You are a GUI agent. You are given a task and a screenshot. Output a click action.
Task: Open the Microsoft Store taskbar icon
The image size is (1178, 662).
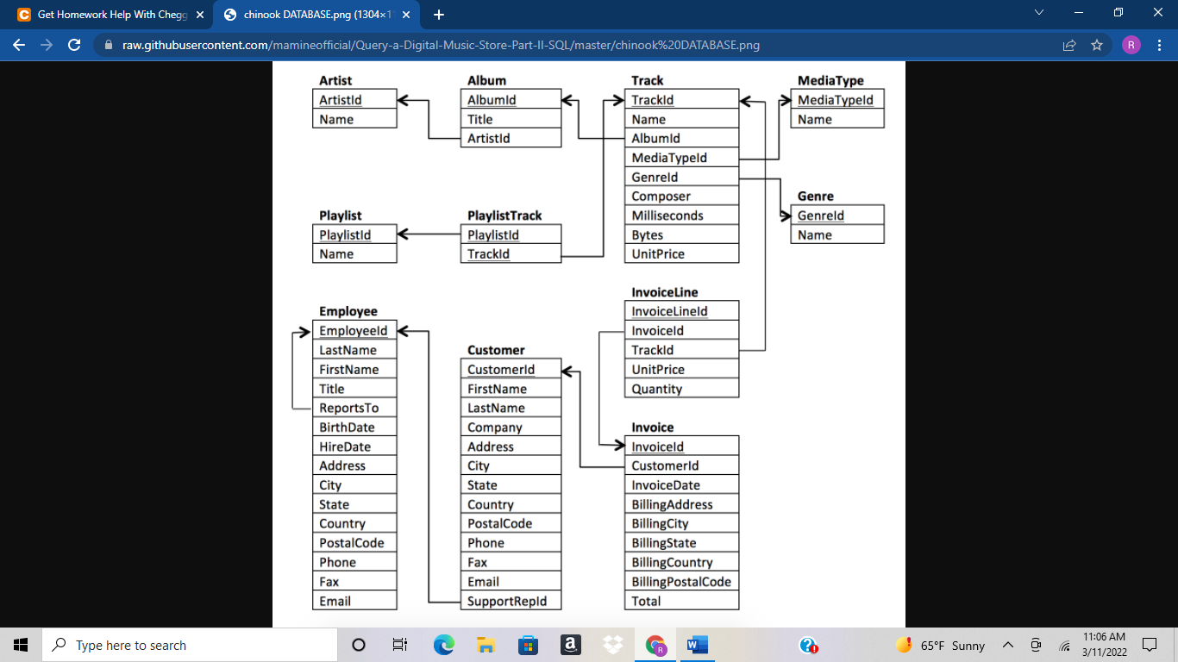pyautogui.click(x=528, y=645)
